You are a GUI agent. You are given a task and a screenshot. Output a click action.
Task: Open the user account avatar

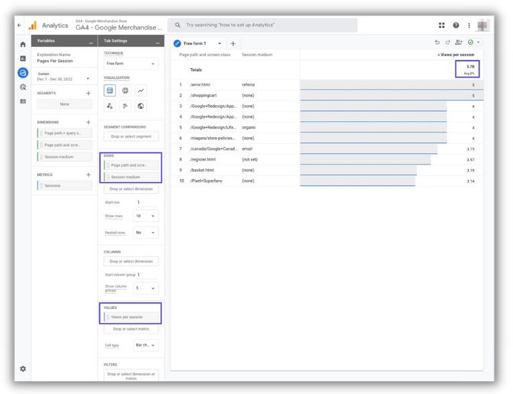click(483, 25)
